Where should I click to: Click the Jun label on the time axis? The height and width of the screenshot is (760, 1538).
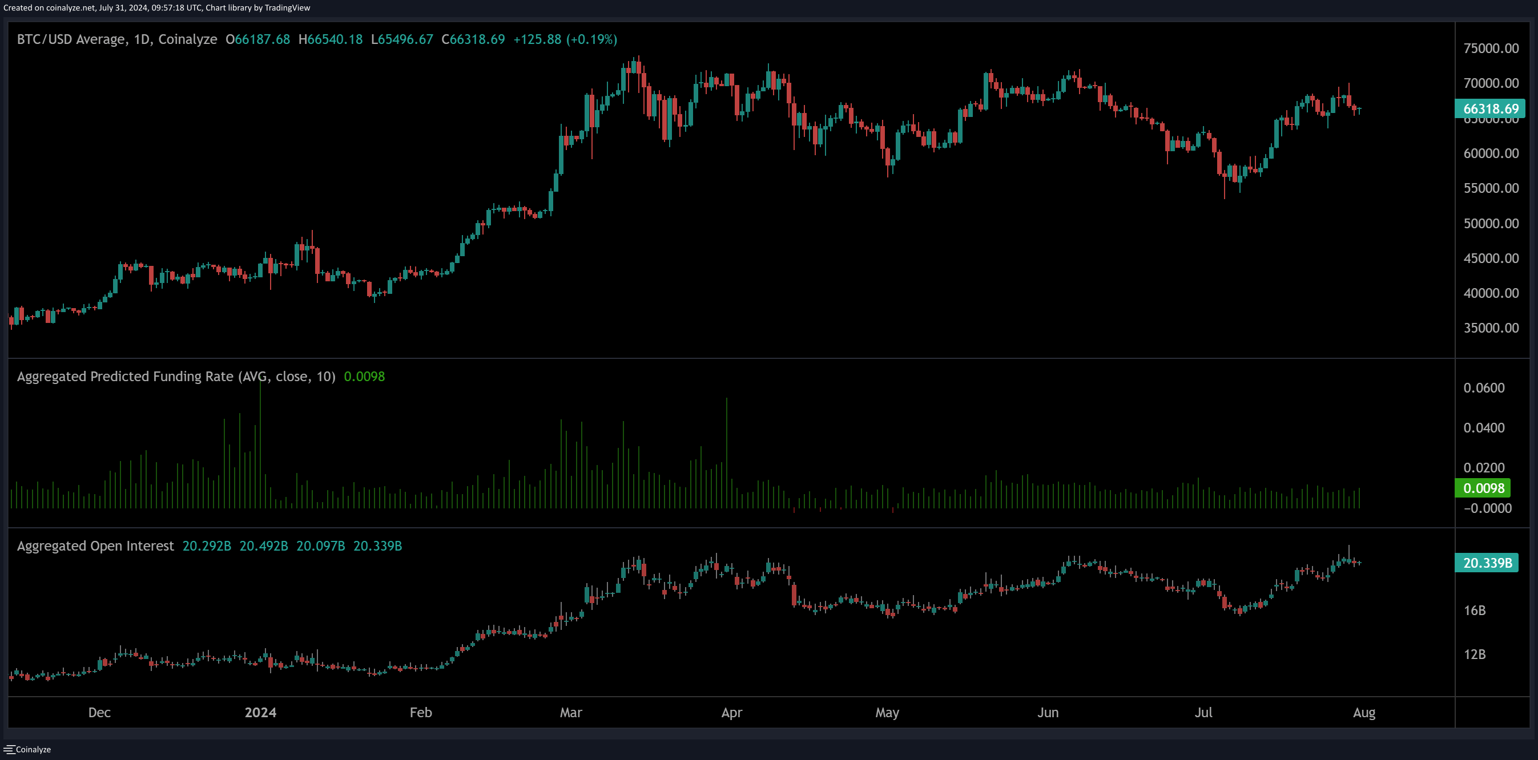point(1048,712)
